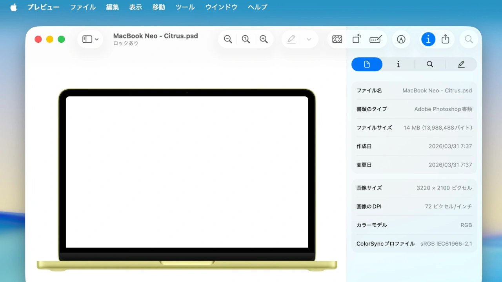Open the ウインドウ menu
The height and width of the screenshot is (282, 502).
(x=221, y=7)
